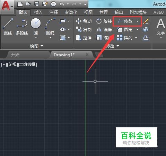This screenshot has height=156, width=166.
Task: Click the 阵列 array tool
Action: pyautogui.click(x=124, y=38)
